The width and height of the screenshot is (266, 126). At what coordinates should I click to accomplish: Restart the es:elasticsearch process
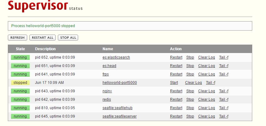176,57
